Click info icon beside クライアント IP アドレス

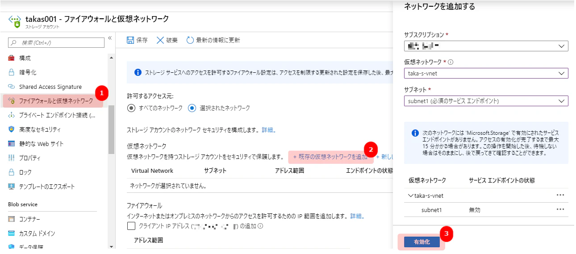click(x=260, y=226)
